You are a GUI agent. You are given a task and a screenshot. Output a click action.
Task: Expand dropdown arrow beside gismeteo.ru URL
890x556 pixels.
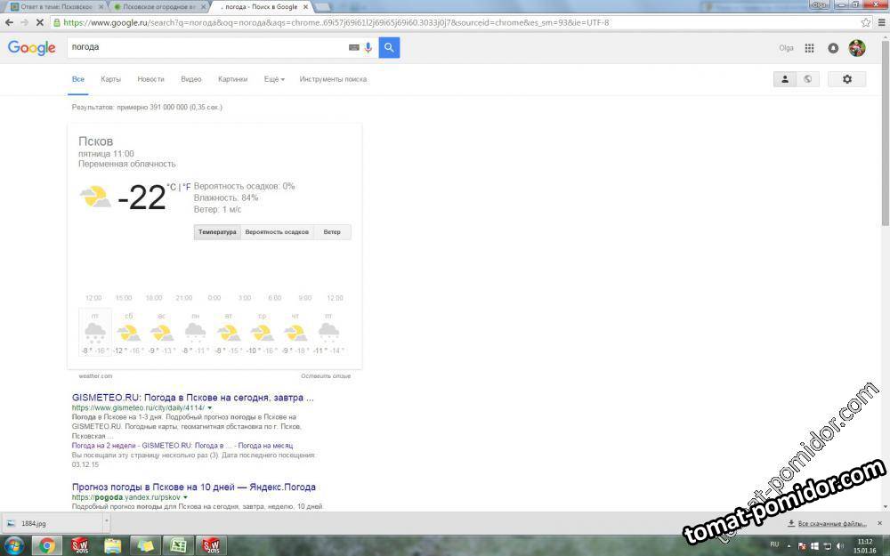point(209,408)
